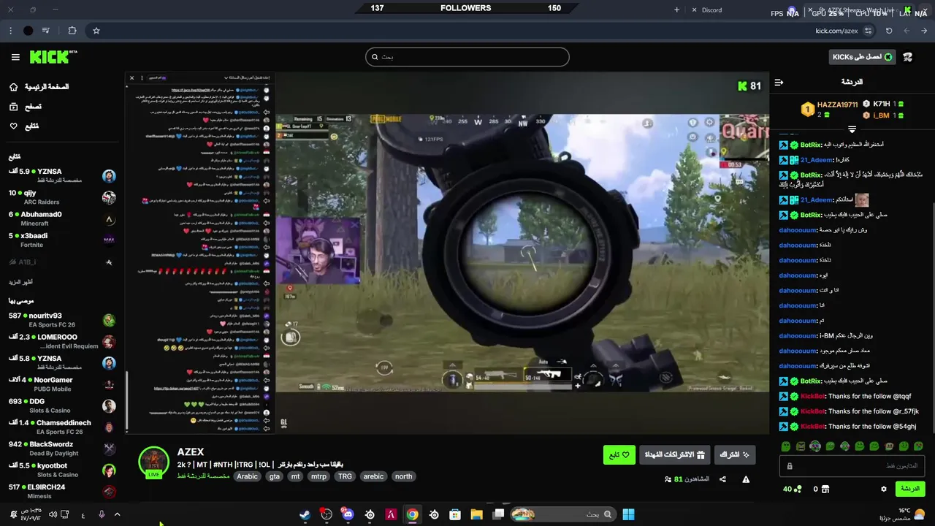Reload page with browser refresh icon
Screen dimensions: 935x526
pos(889,31)
